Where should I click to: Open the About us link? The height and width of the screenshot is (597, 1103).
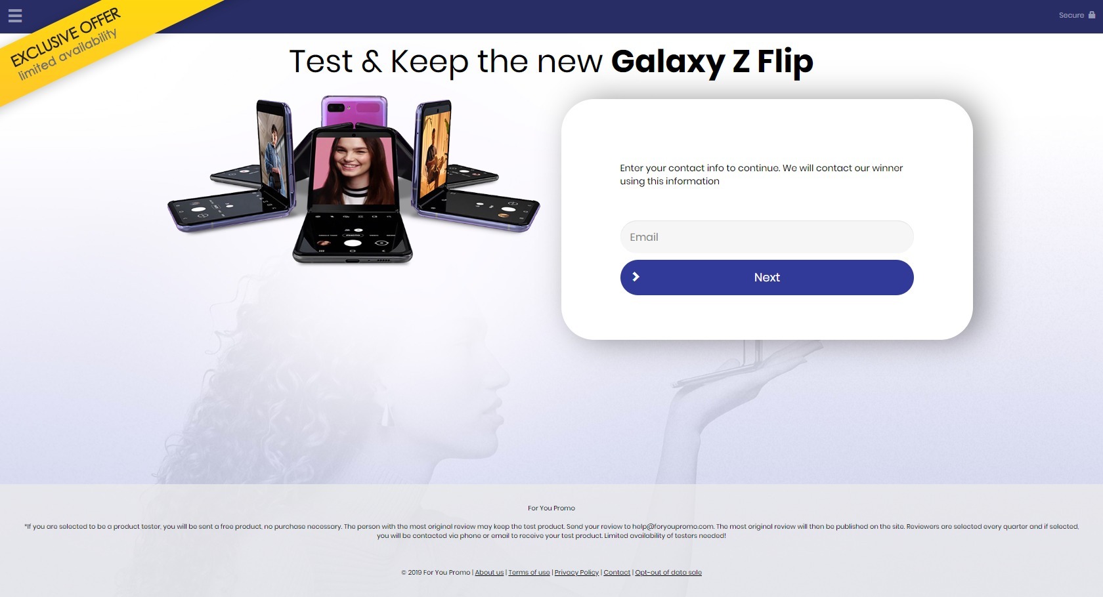(x=489, y=573)
